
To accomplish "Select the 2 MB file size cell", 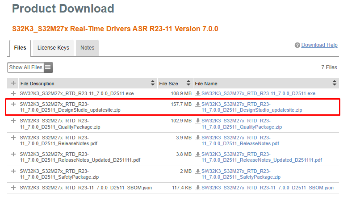I will pyautogui.click(x=186, y=171).
